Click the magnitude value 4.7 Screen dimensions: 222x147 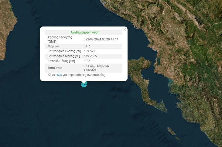click(x=88, y=46)
